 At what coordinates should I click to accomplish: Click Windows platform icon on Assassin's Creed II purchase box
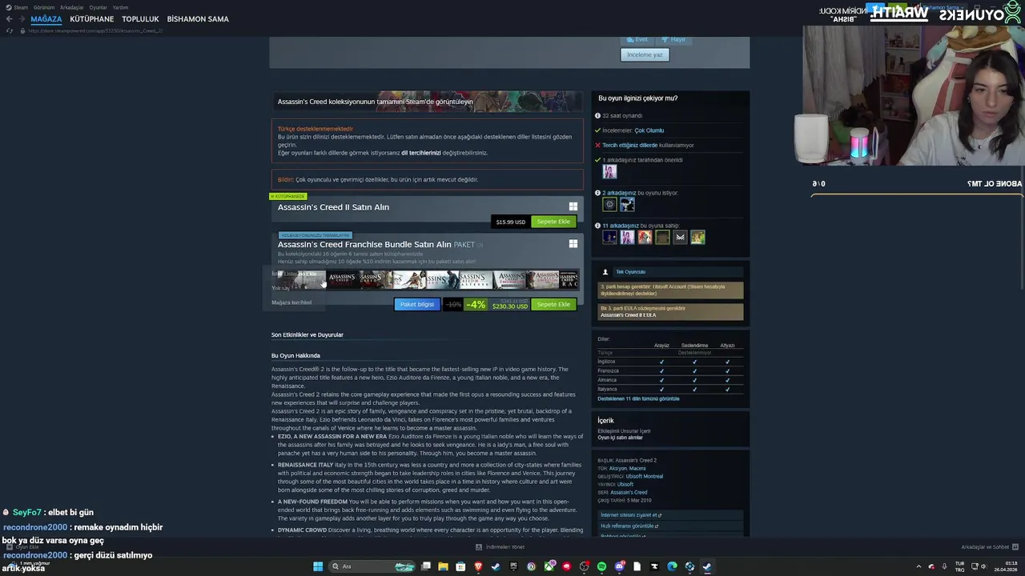573,206
